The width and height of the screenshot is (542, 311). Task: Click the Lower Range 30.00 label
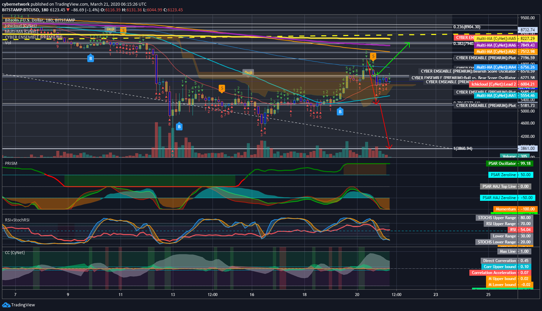[512, 236]
